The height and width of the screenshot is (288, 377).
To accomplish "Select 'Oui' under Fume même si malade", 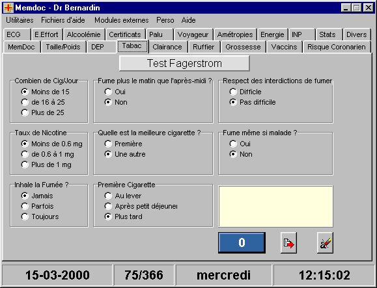I will [x=240, y=144].
